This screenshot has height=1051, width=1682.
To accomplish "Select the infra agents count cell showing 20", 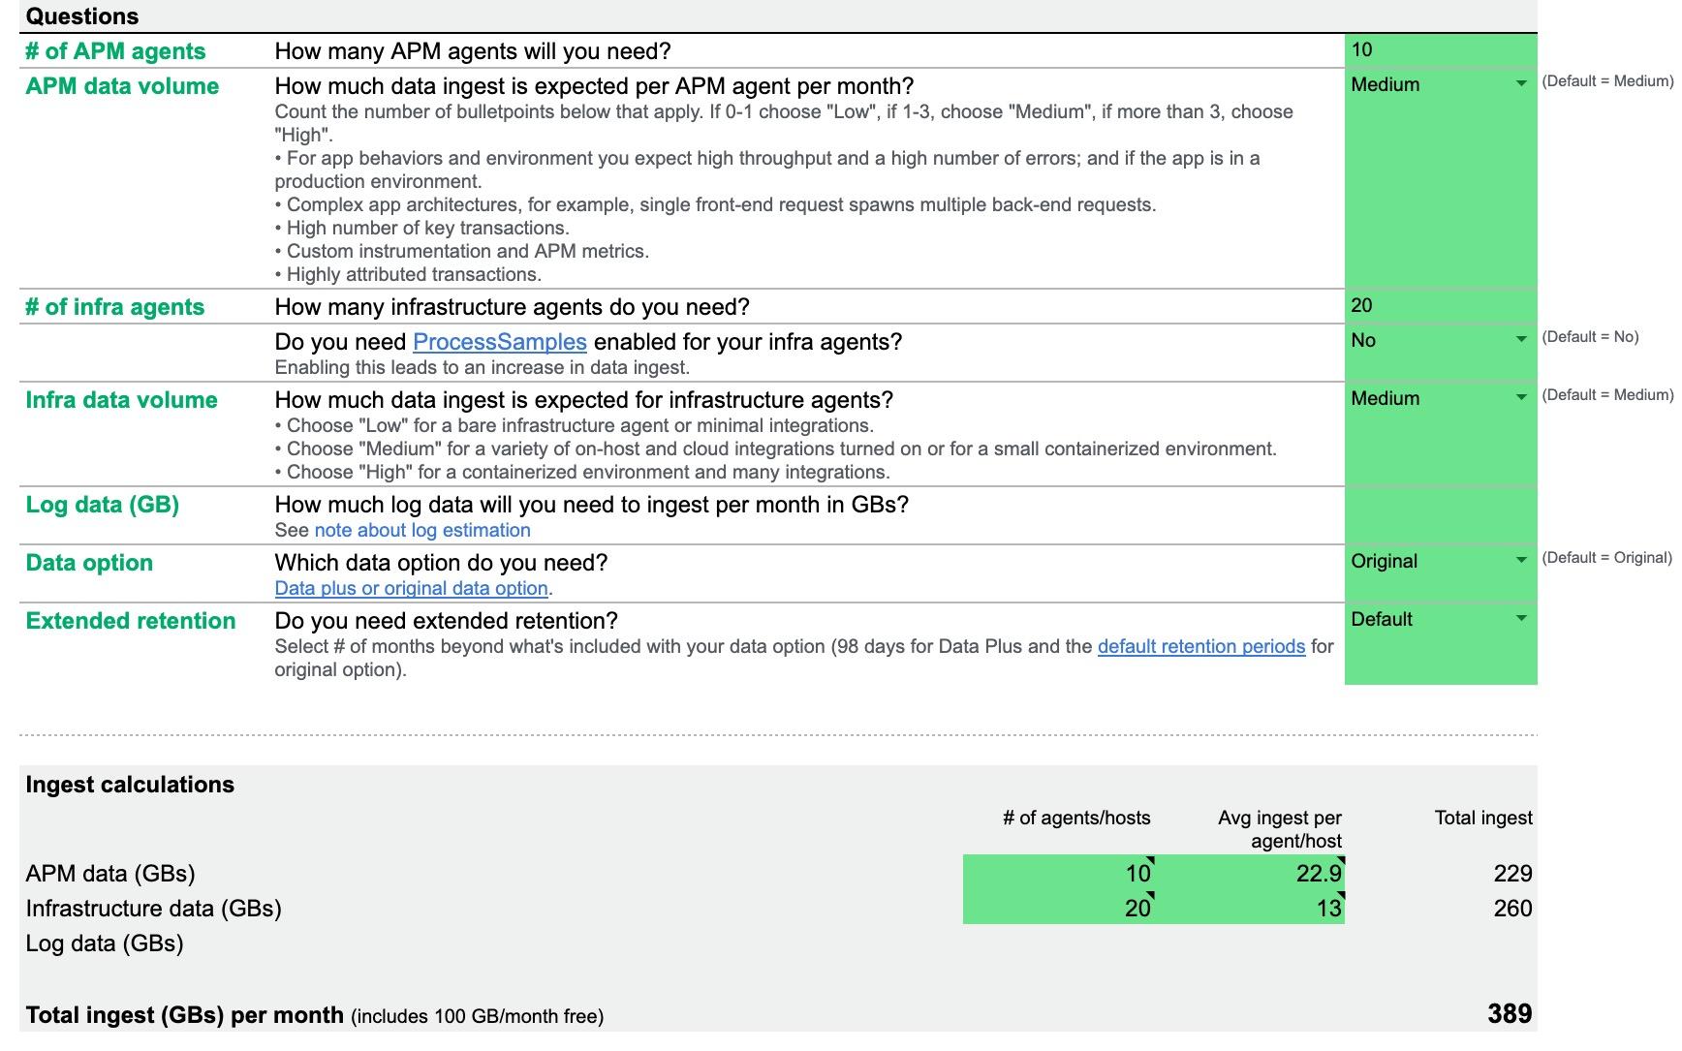I will 1434,305.
